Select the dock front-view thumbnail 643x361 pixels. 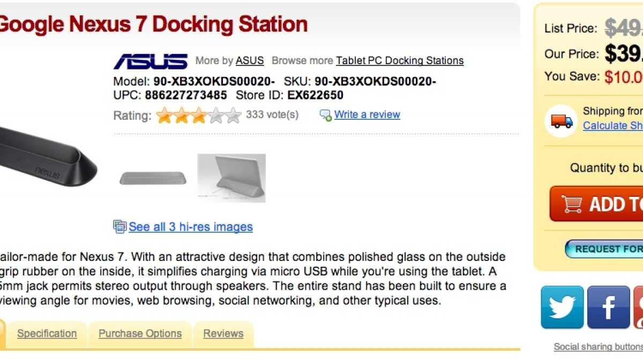click(153, 178)
